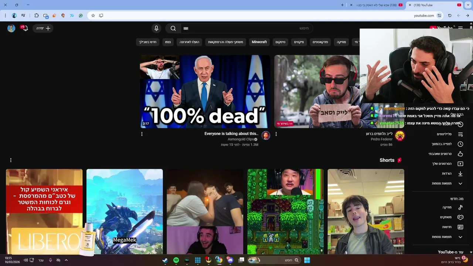
Task: Open the Chrome three-dot menu
Action: coord(5,16)
